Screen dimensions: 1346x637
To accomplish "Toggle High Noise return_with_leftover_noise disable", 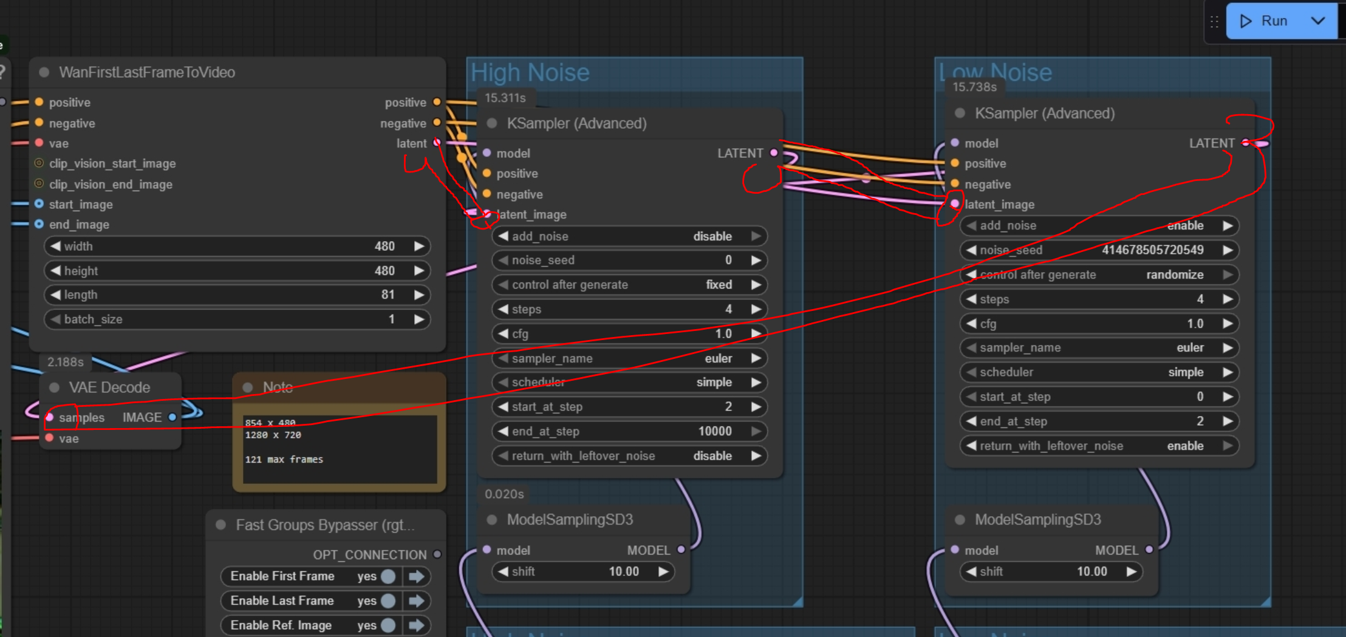I will [x=629, y=456].
